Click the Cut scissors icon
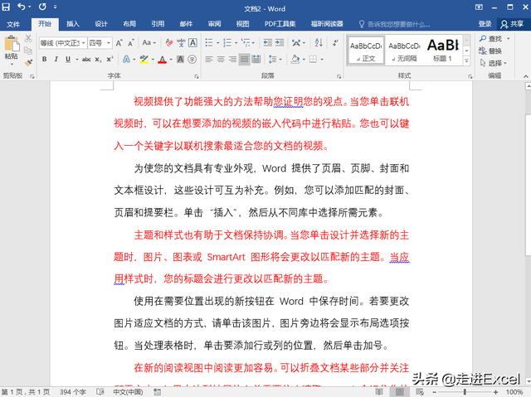The width and height of the screenshot is (531, 397). [x=28, y=38]
